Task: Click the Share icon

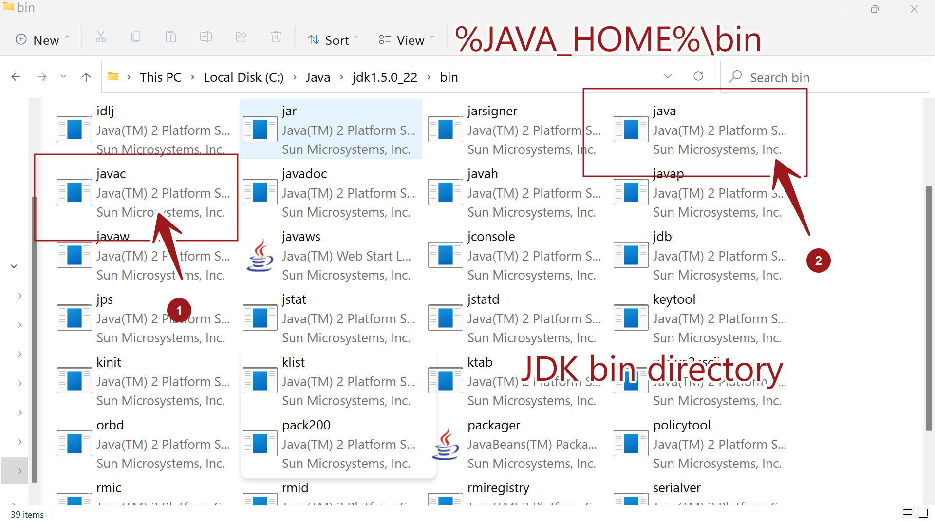Action: point(241,37)
